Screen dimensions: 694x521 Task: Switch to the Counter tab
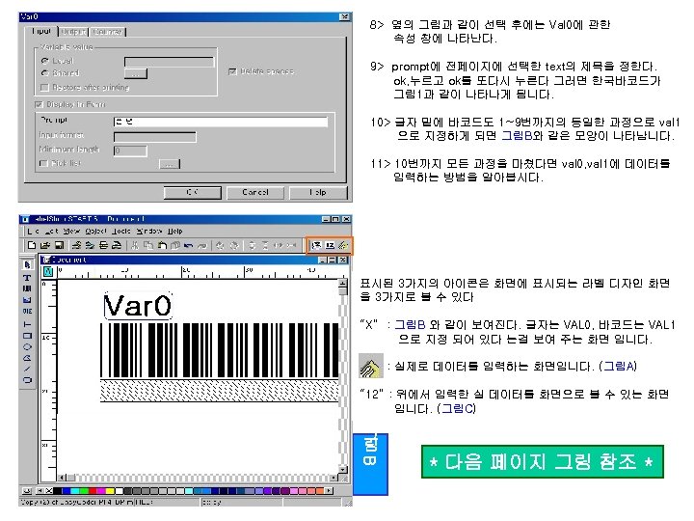pos(108,32)
